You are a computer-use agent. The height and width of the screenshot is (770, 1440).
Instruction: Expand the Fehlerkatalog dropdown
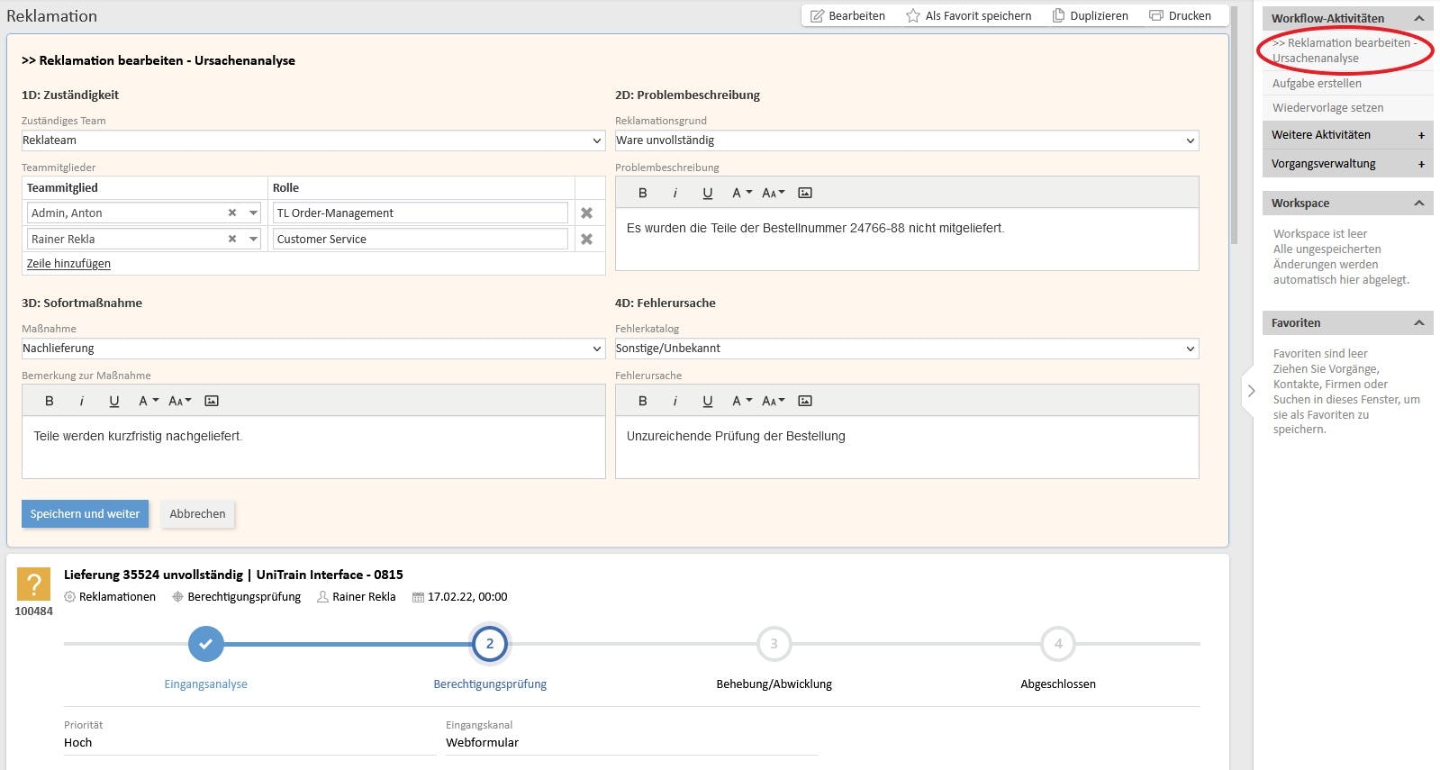1190,349
